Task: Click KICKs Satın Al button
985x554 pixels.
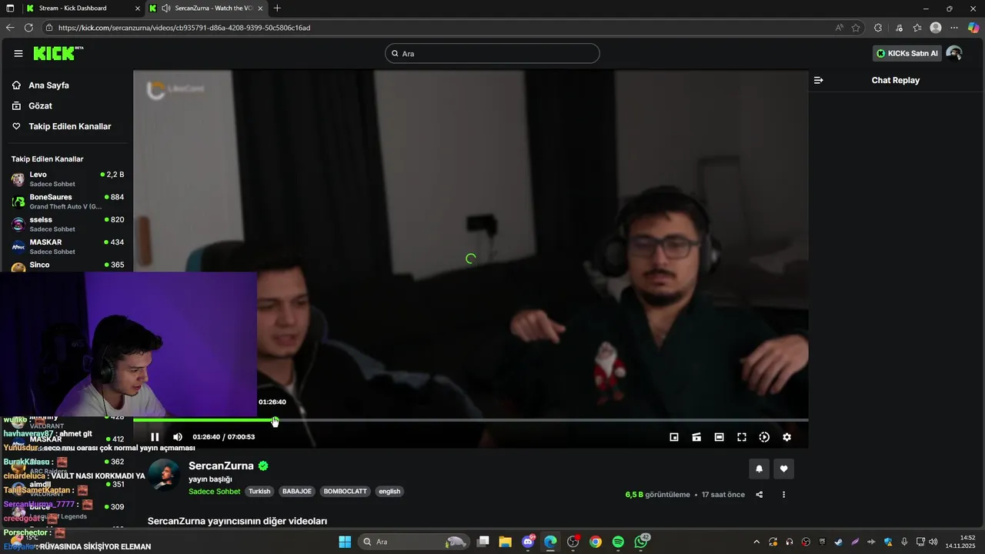Action: click(x=907, y=53)
